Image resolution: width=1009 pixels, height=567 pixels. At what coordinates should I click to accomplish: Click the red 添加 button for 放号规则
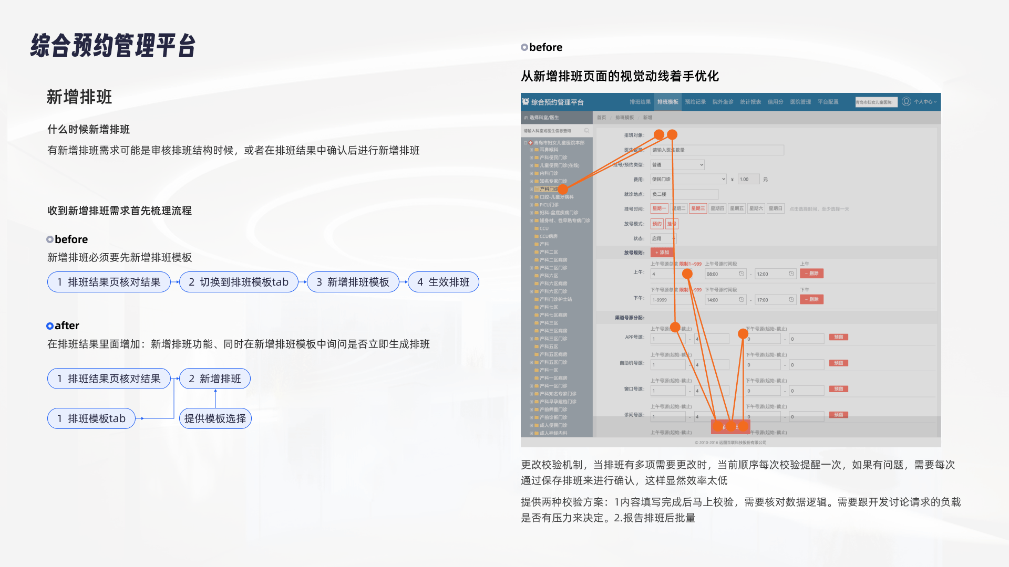[x=662, y=253]
